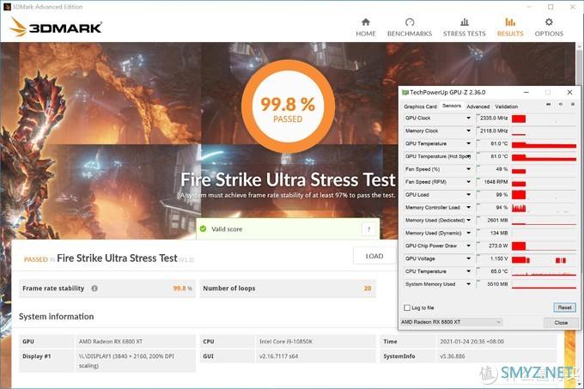Click the LOAD button in 3DMark
Image resolution: width=584 pixels, height=389 pixels.
374,256
